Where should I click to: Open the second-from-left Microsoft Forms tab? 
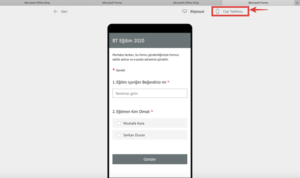click(112, 3)
